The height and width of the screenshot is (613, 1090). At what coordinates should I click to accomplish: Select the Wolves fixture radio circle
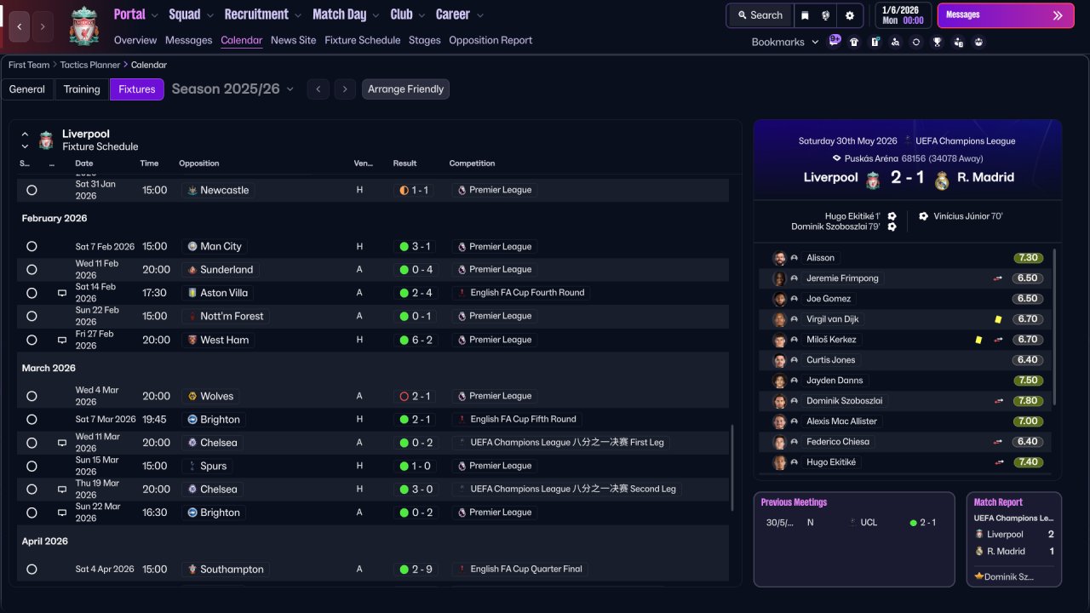point(32,396)
